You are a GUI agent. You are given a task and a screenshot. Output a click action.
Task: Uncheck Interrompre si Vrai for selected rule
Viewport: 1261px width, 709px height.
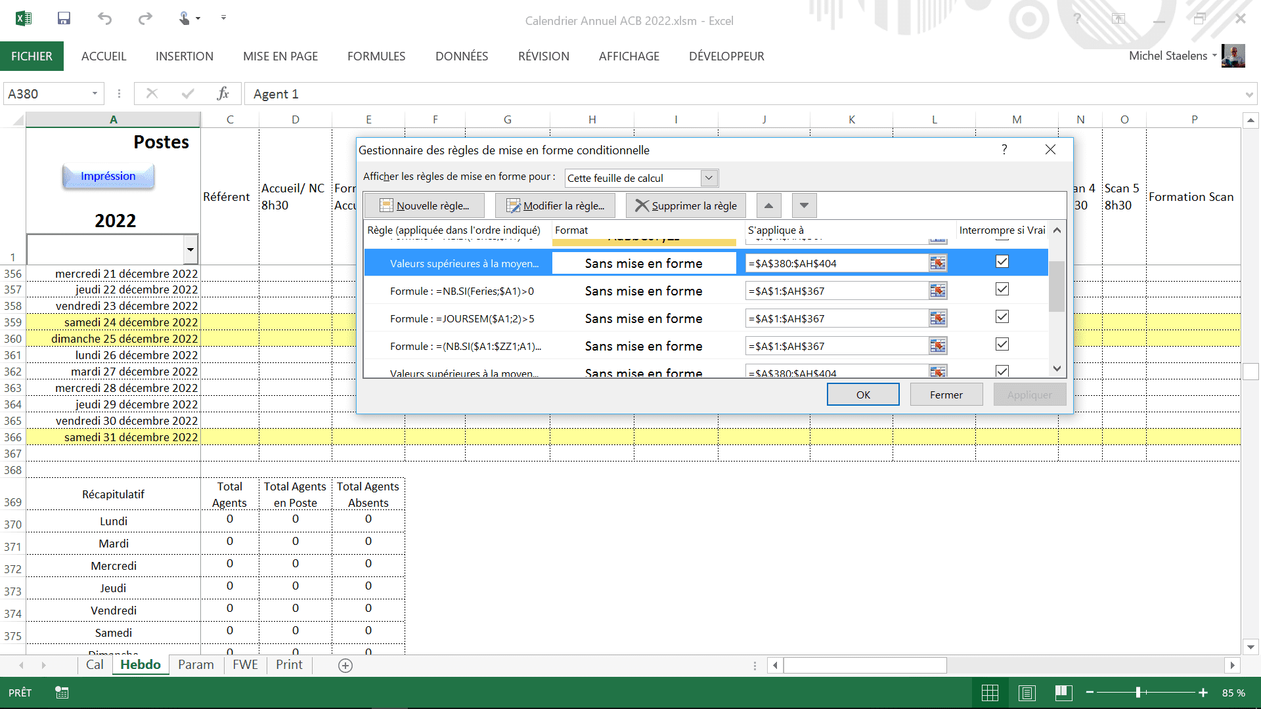coord(1002,262)
